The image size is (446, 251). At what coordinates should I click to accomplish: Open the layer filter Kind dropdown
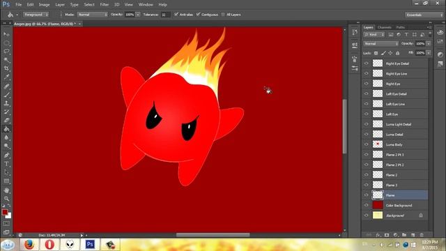click(374, 34)
